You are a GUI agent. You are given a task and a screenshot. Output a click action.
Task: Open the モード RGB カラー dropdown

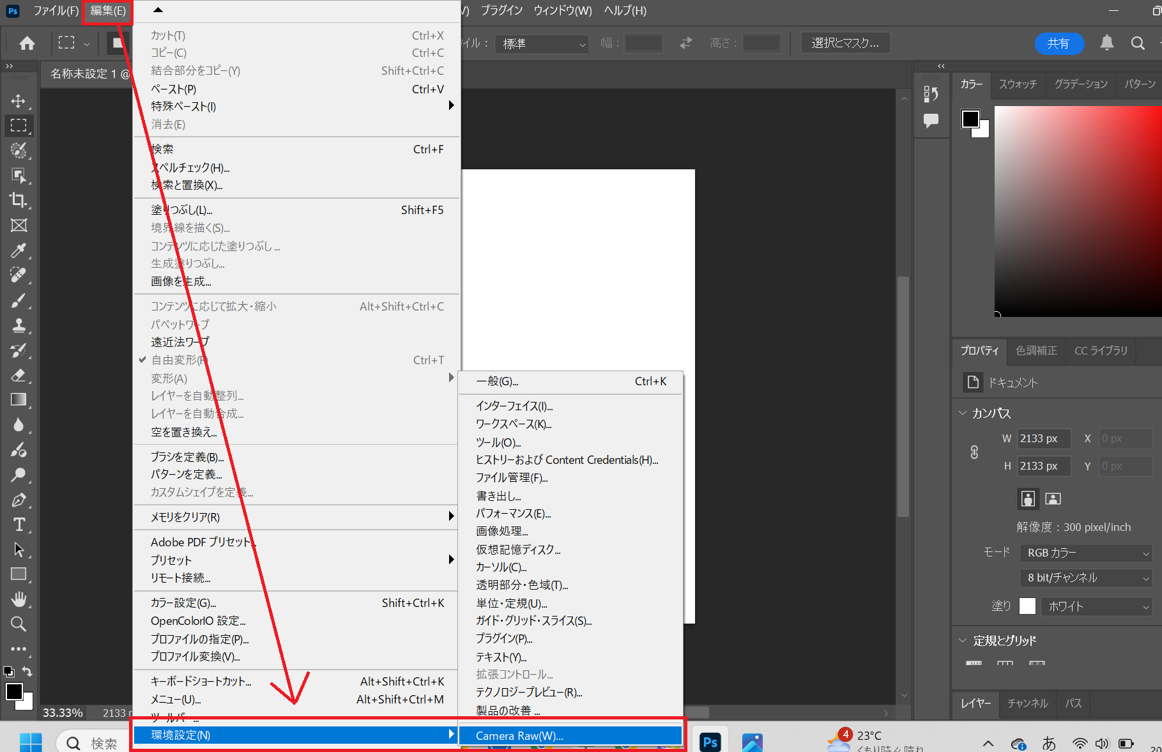[x=1085, y=553]
